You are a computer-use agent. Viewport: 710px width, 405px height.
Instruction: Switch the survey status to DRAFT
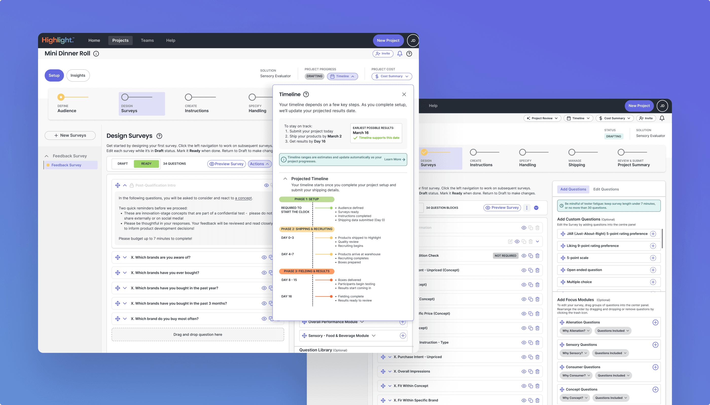click(x=123, y=164)
